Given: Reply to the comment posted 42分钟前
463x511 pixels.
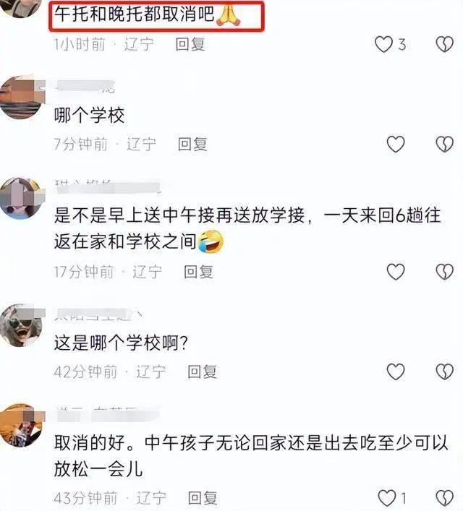Looking at the screenshot, I should click(203, 372).
